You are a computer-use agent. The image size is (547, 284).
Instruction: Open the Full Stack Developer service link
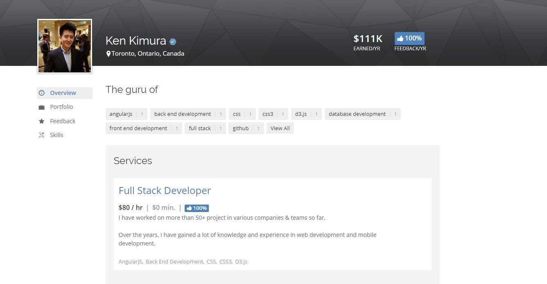(x=165, y=191)
